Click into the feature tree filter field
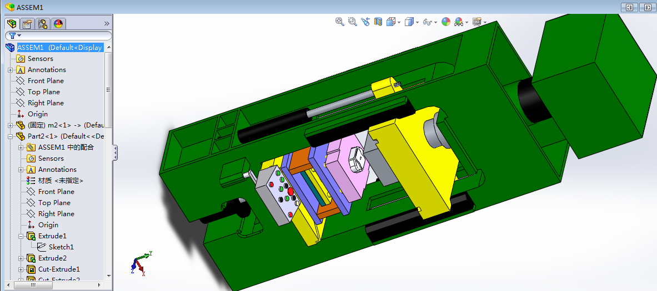 coord(58,35)
